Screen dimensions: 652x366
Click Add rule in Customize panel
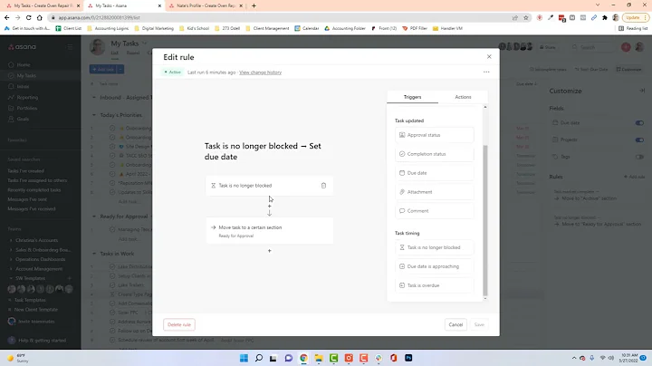tap(634, 177)
